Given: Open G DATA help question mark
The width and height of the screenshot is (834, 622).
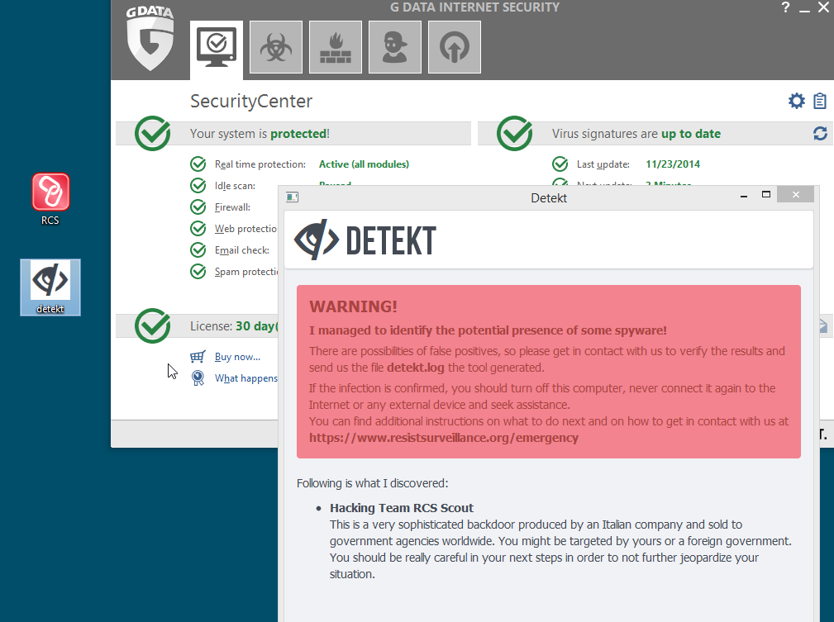Looking at the screenshot, I should coord(785,7).
